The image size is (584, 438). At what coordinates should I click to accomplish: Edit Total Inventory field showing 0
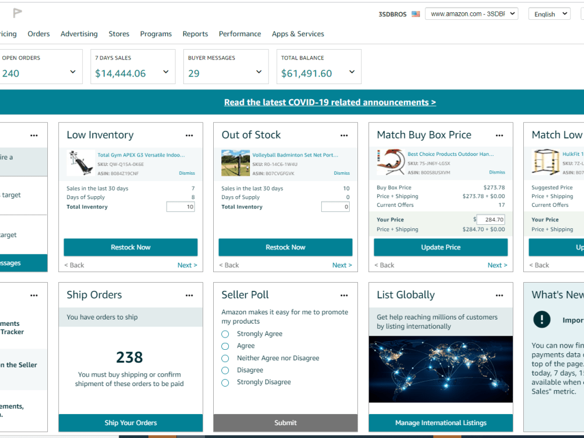click(336, 207)
